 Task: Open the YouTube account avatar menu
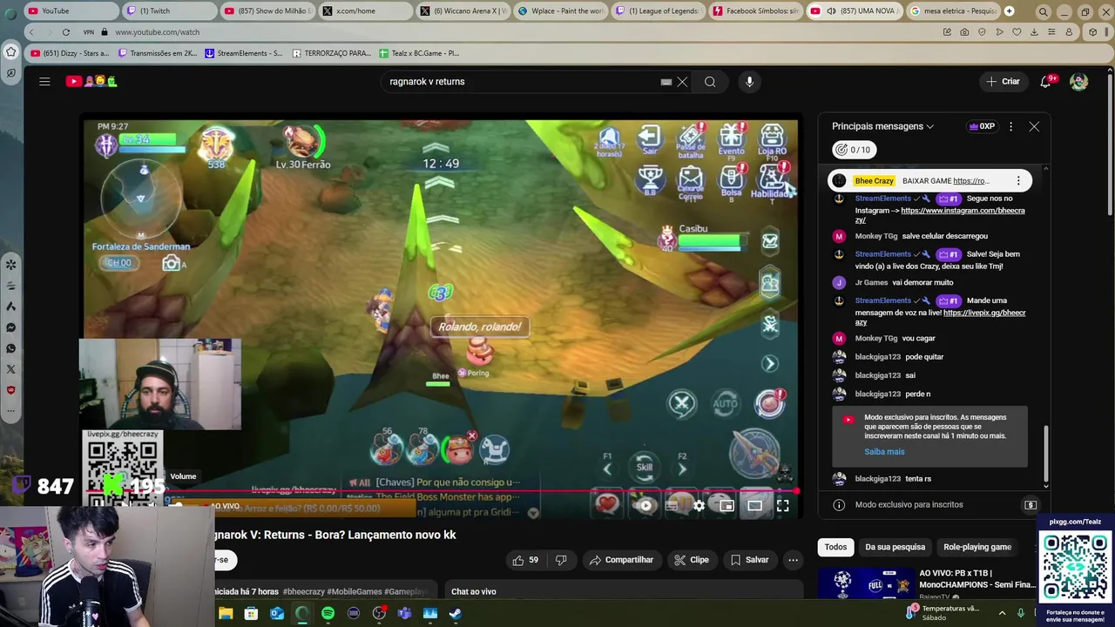tap(1079, 82)
